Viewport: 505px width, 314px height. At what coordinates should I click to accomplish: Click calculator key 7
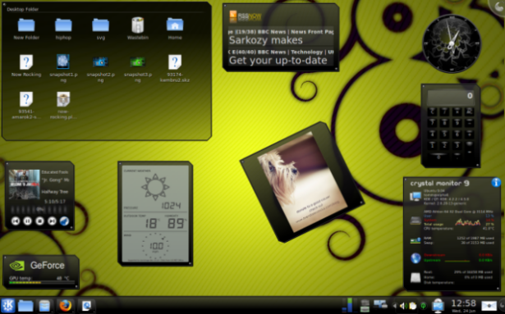point(433,123)
